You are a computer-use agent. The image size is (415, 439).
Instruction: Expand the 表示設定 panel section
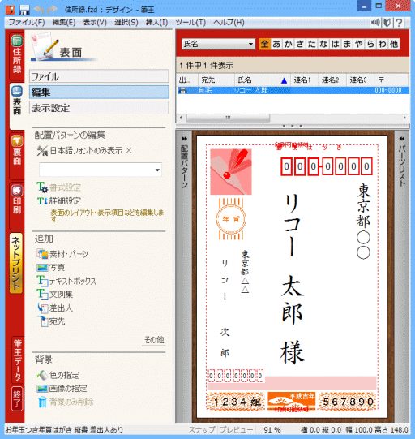click(99, 108)
